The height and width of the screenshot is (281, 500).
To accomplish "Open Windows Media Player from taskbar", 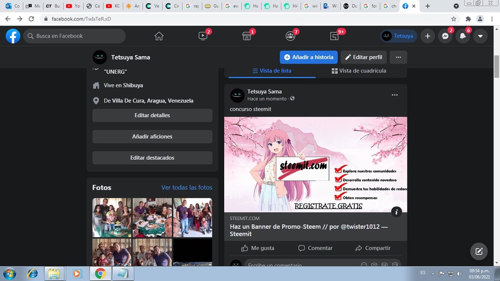I will (77, 274).
